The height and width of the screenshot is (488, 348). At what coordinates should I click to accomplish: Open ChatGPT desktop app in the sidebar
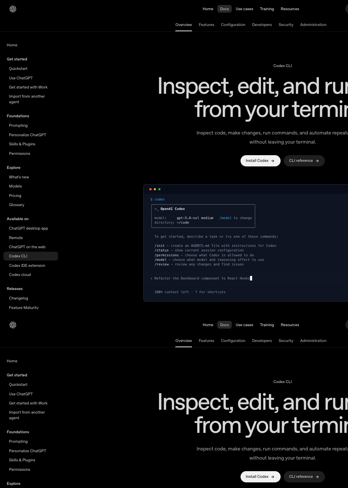tap(28, 228)
